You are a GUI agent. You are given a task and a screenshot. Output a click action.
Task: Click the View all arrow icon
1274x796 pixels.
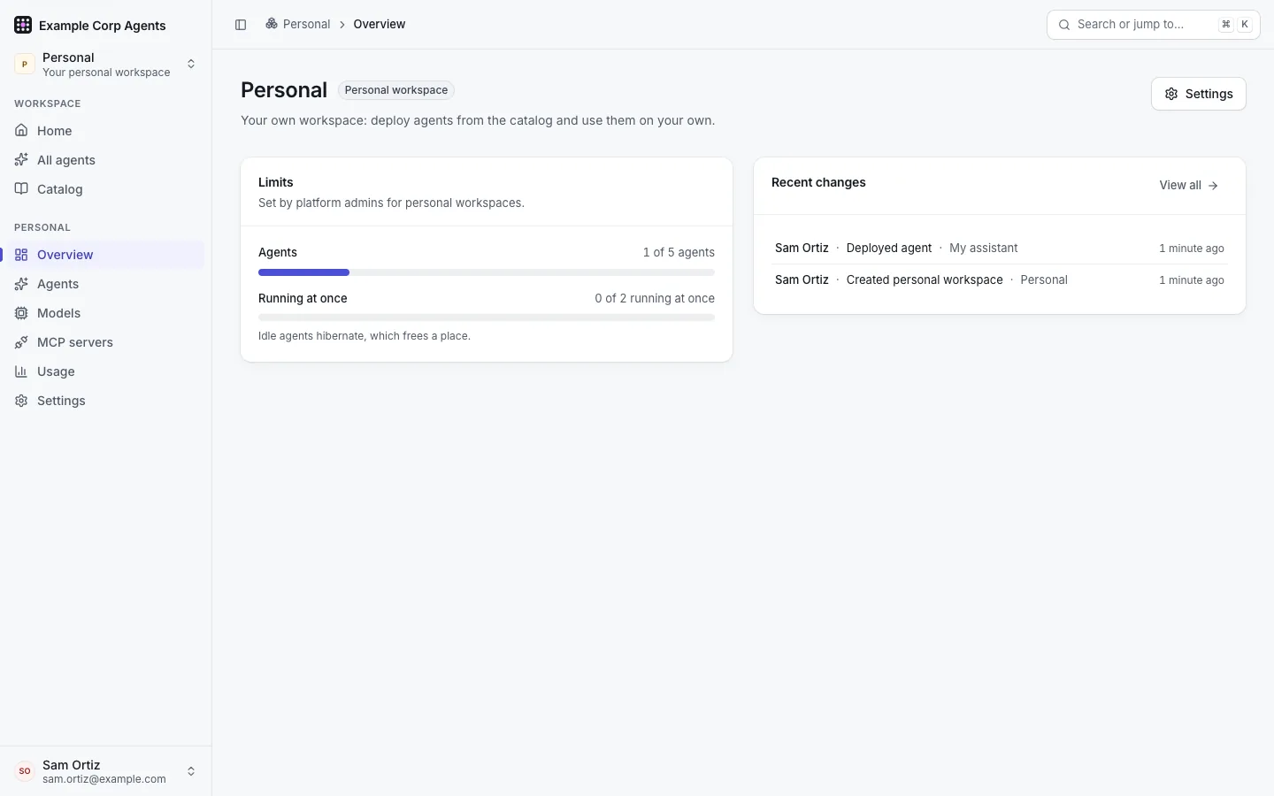point(1213,186)
